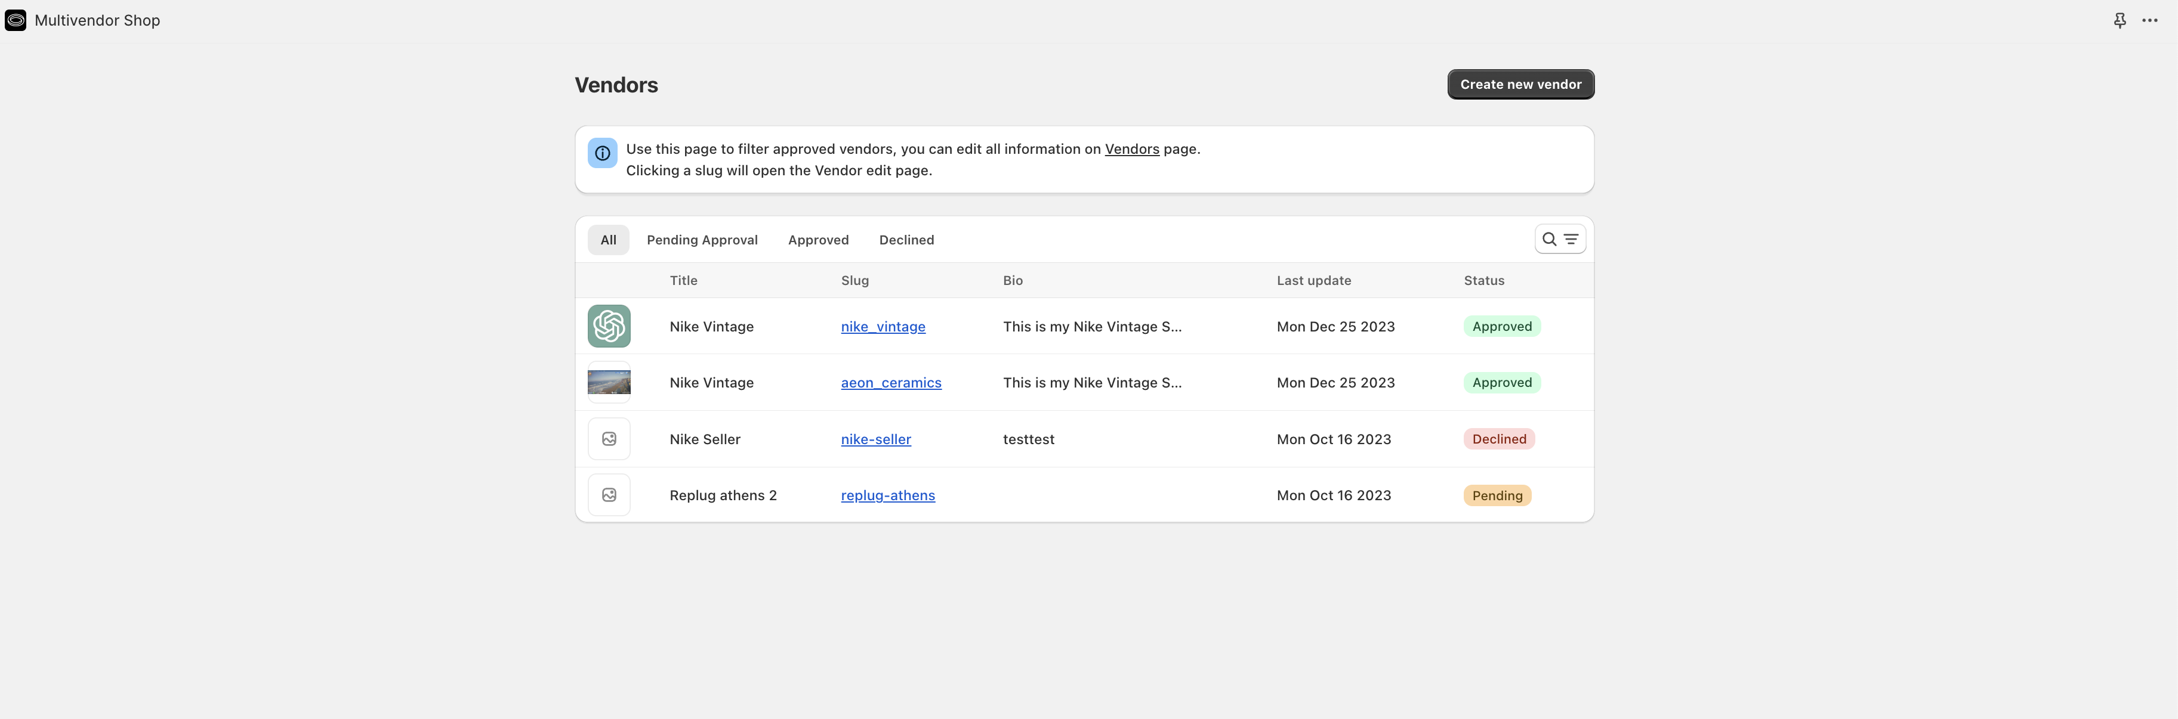This screenshot has height=719, width=2178.
Task: Switch to the Approved tab
Action: 817,239
